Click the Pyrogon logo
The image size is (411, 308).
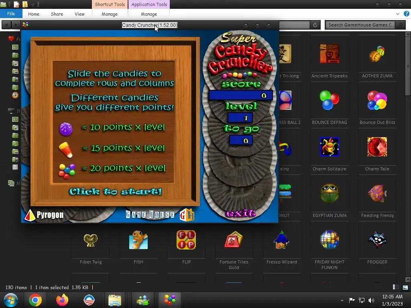[x=44, y=215]
